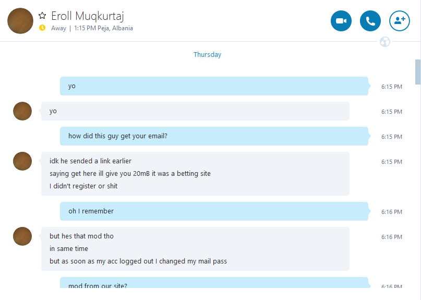Select 'mod from our site?' message bubble
Image resolution: width=421 pixels, height=300 pixels.
[x=214, y=283]
